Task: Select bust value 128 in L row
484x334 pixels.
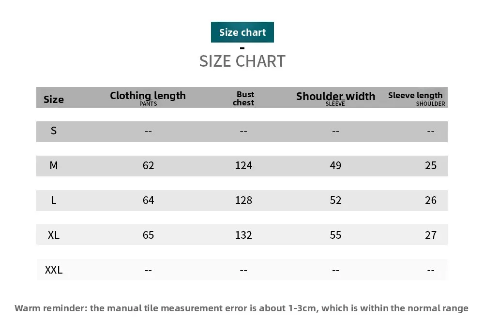Action: [x=243, y=200]
